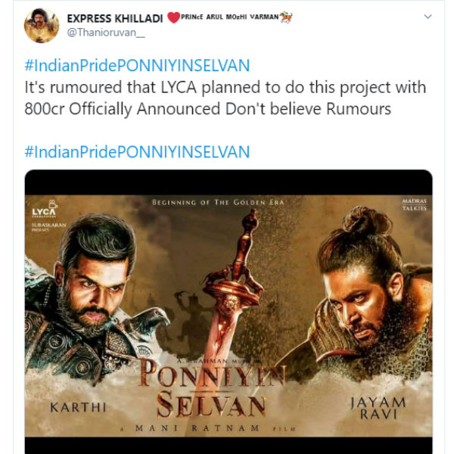Image resolution: width=454 pixels, height=454 pixels.
Task: Open the first #IndianPridePONNIYINSELVAN hashtag above the text
Action: pos(137,65)
